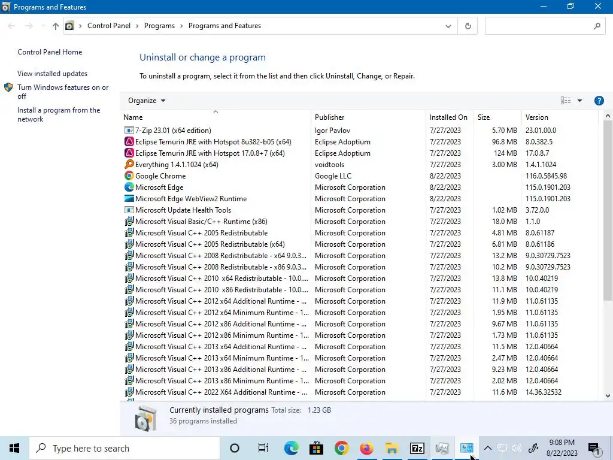
Task: Launch Microsoft Edge from the taskbar
Action: (x=292, y=448)
